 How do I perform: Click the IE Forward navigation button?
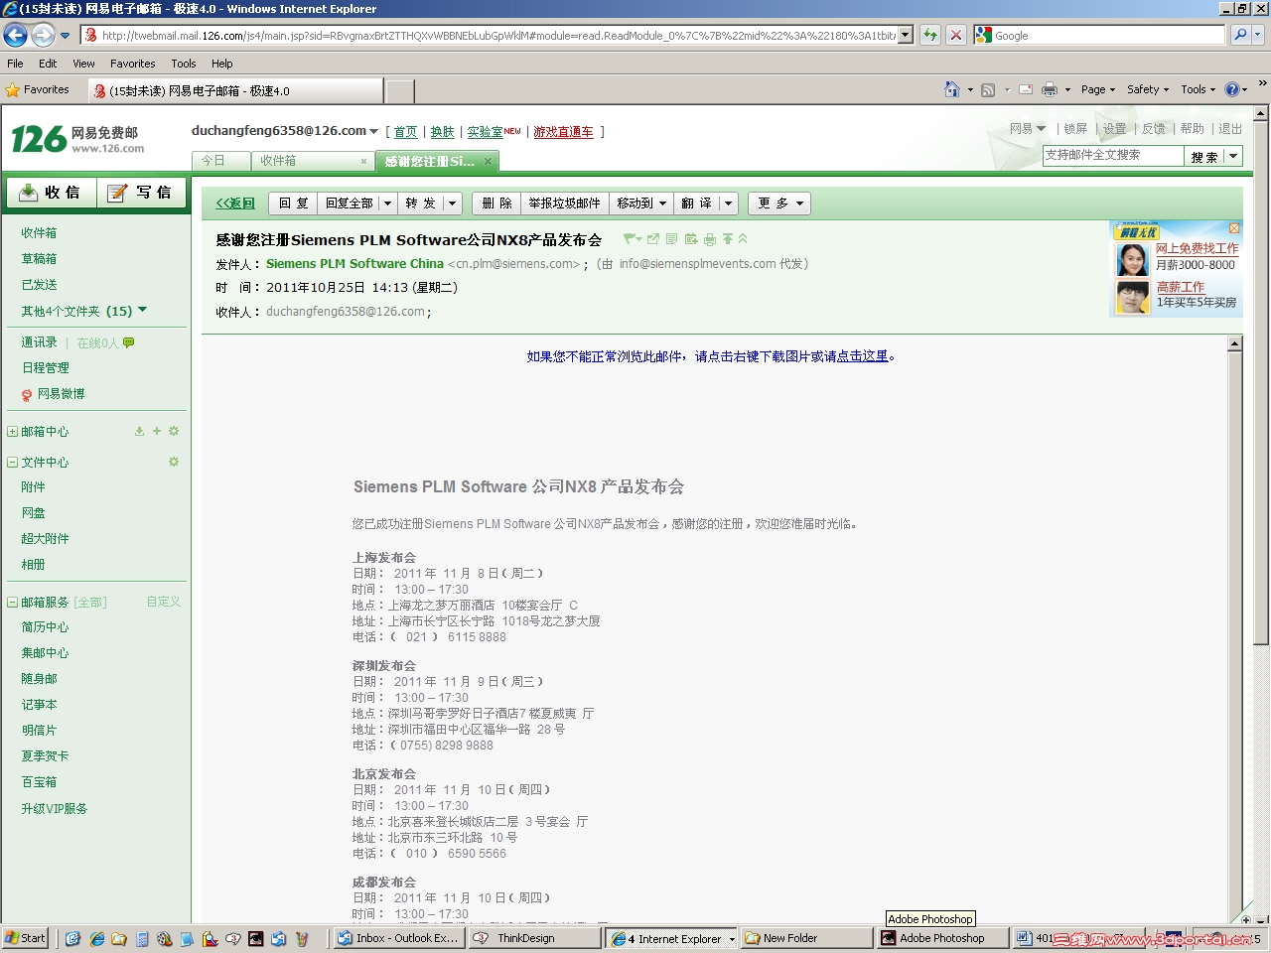43,36
